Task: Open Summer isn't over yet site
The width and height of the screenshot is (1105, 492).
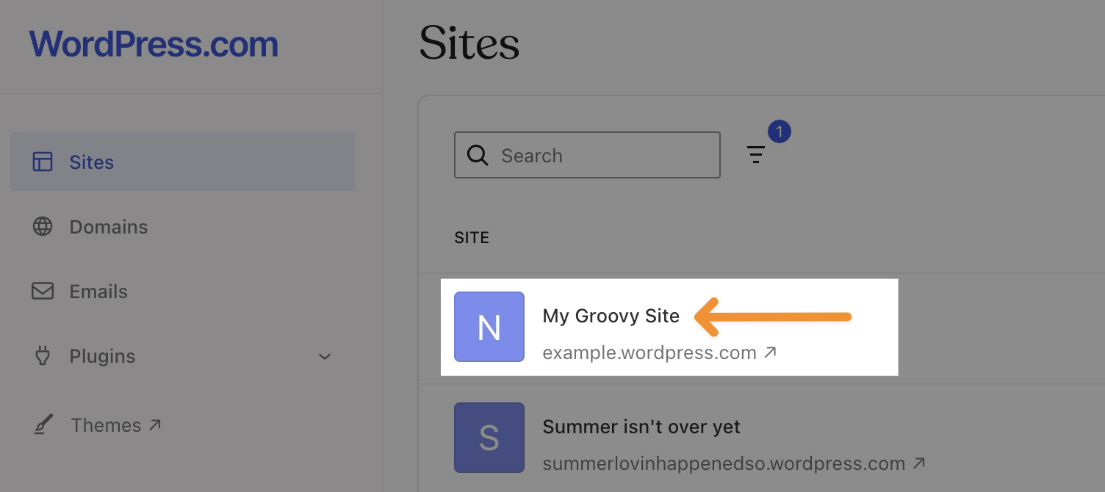Action: 641,427
